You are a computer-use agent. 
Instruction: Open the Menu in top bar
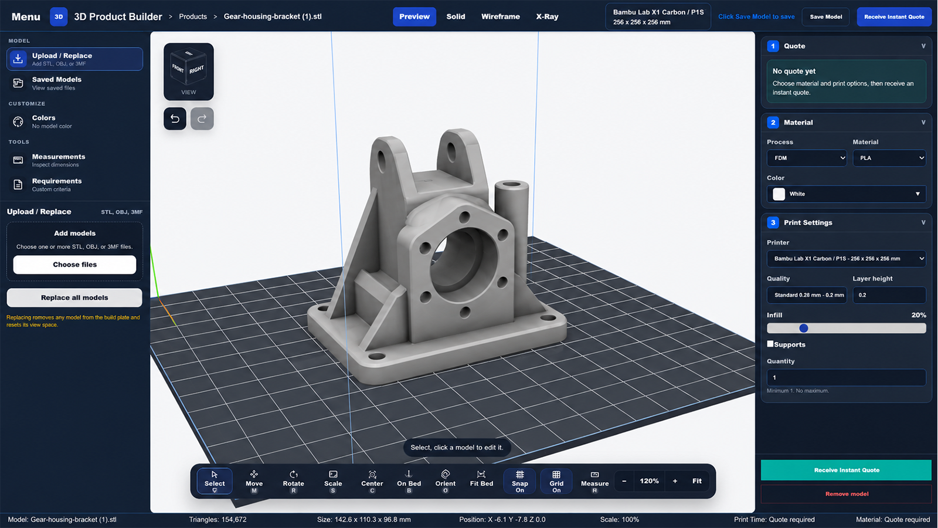click(x=26, y=16)
